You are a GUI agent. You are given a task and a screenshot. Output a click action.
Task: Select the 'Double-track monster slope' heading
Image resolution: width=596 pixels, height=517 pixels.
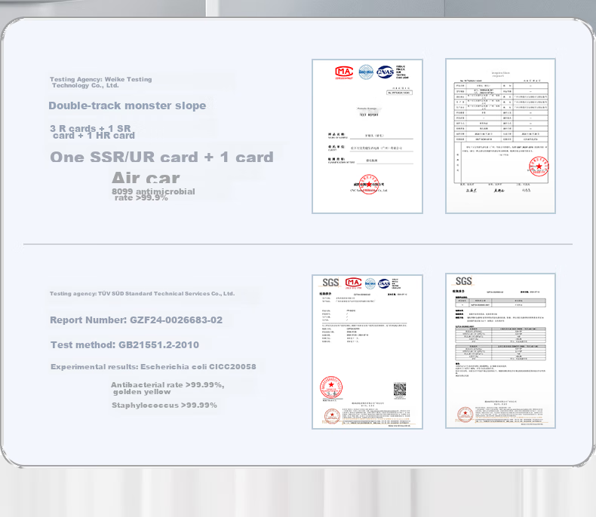pyautogui.click(x=127, y=106)
